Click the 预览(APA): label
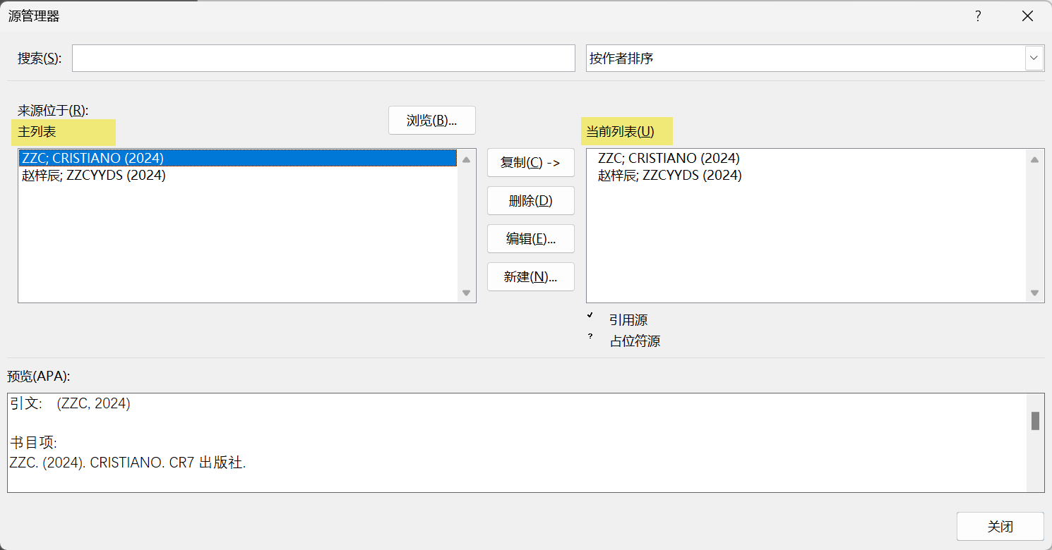This screenshot has height=550, width=1052. 39,376
